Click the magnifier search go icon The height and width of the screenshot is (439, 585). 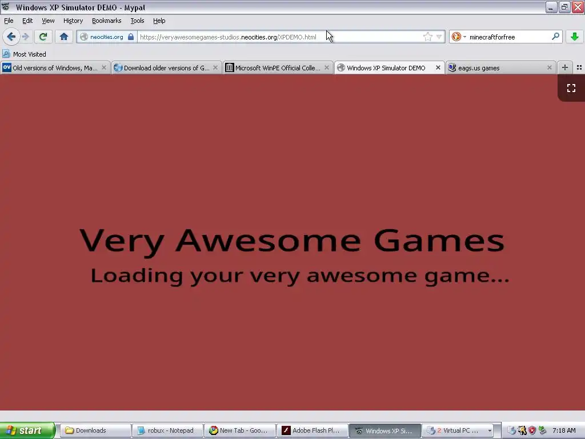pos(555,37)
